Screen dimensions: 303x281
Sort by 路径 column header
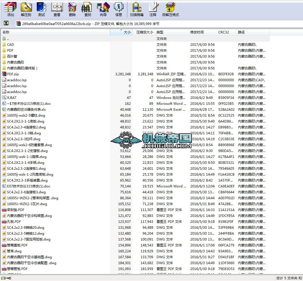click(x=253, y=32)
